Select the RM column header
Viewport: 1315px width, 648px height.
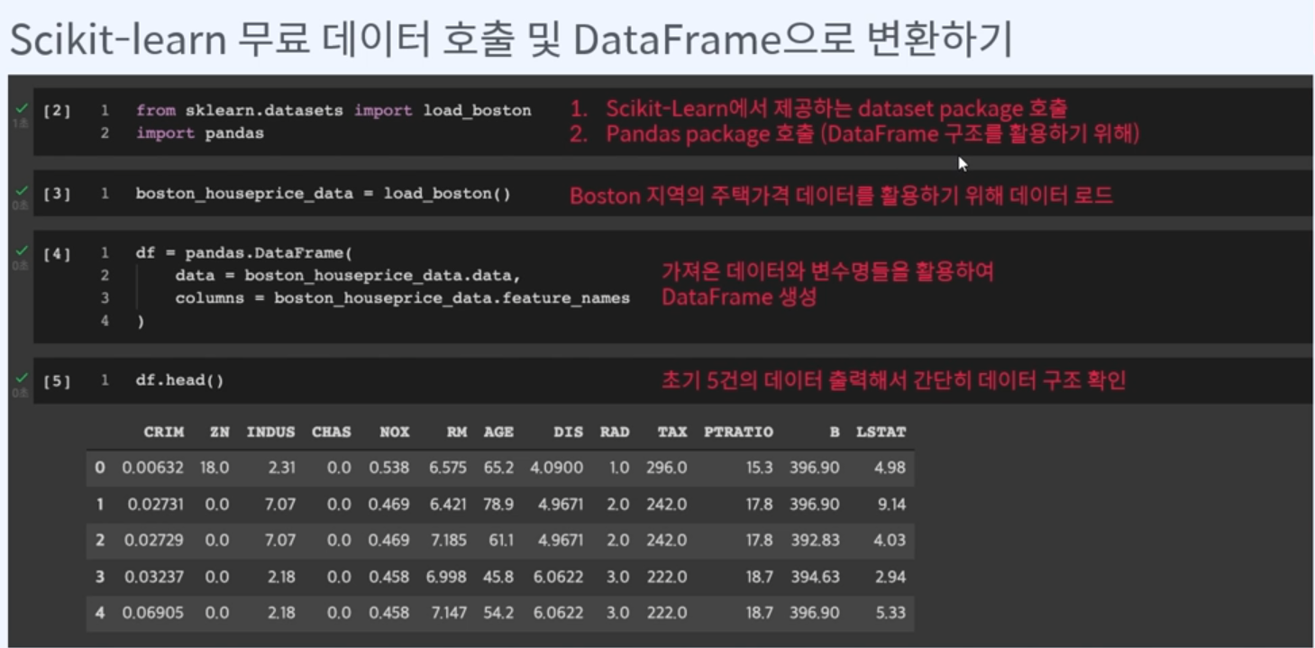pos(457,433)
